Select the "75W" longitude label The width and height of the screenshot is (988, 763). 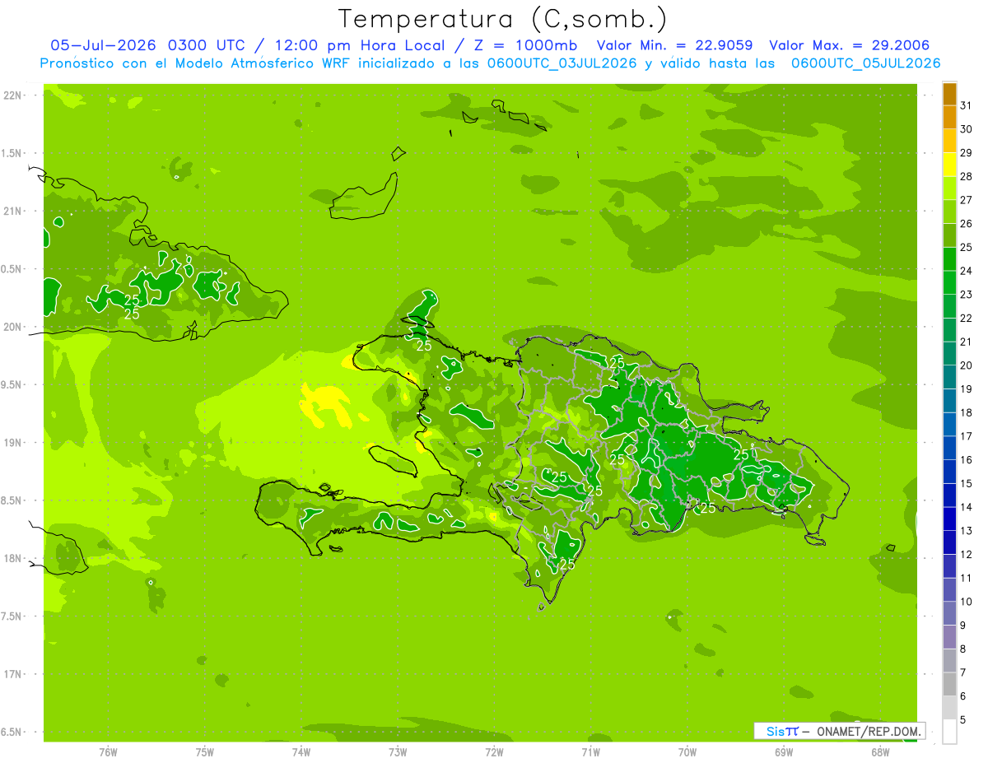click(205, 752)
